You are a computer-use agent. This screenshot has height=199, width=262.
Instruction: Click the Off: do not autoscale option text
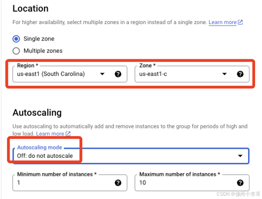click(x=45, y=155)
